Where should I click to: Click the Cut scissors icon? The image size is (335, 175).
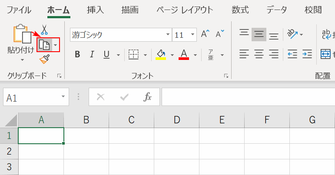click(44, 30)
